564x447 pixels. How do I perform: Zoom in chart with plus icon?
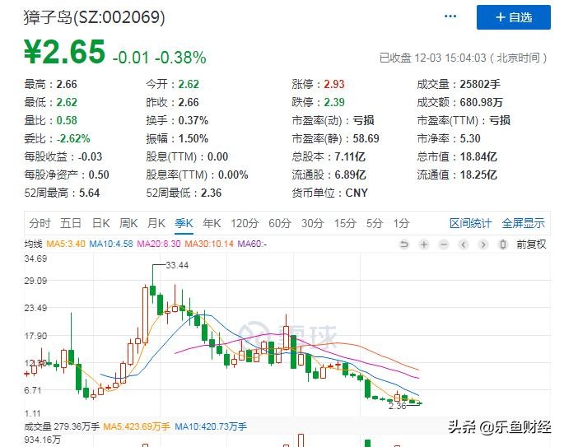click(424, 244)
